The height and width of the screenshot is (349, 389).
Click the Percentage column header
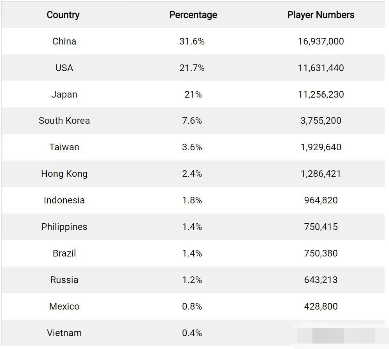pyautogui.click(x=193, y=15)
